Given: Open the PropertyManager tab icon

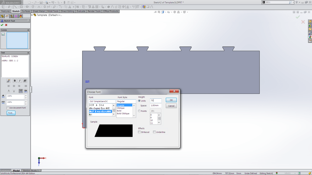Looking at the screenshot, I should pyautogui.click(x=7, y=16).
